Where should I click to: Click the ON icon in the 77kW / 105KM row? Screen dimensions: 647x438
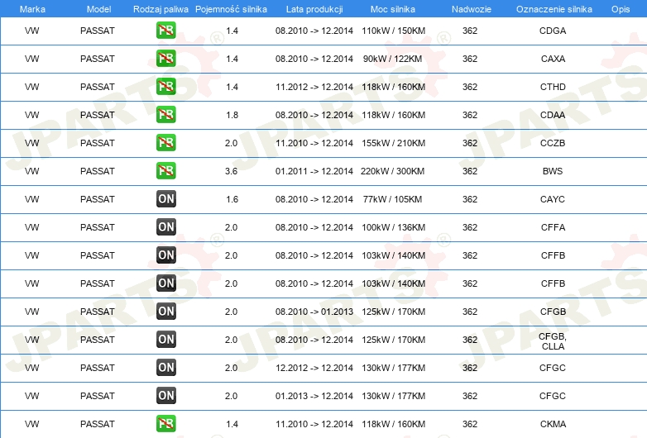pos(165,199)
